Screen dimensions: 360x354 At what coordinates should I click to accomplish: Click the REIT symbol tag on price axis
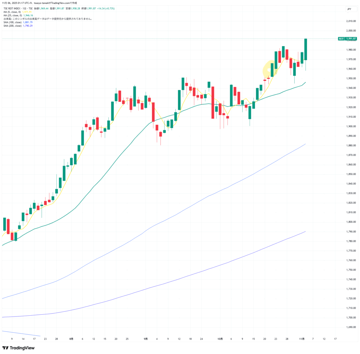point(340,39)
